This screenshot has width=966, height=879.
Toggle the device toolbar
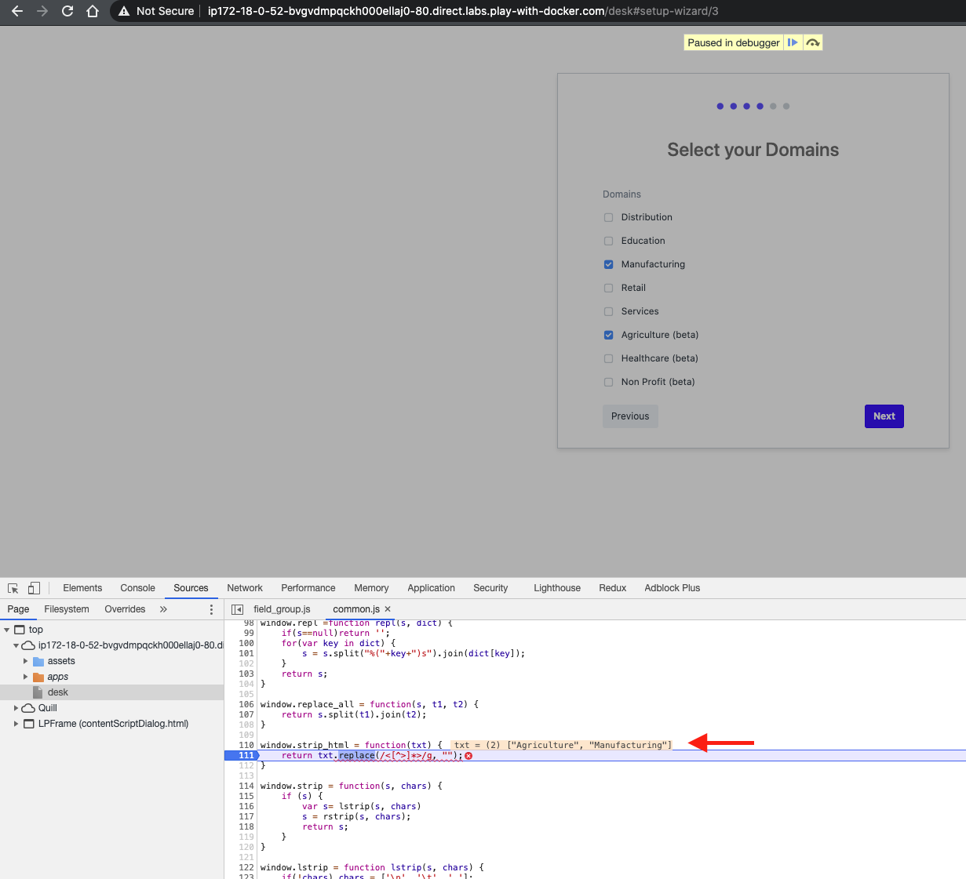(32, 587)
